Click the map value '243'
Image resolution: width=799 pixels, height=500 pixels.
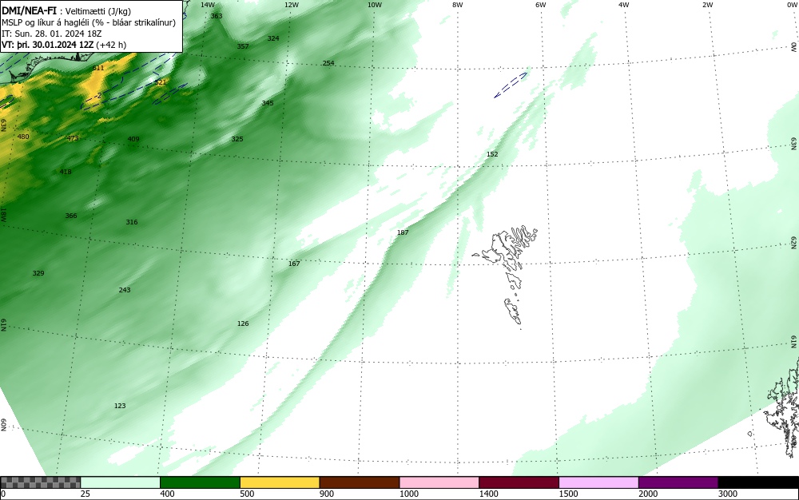tap(125, 290)
